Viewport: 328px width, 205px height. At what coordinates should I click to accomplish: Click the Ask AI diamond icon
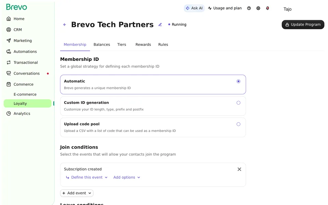pos(188,8)
